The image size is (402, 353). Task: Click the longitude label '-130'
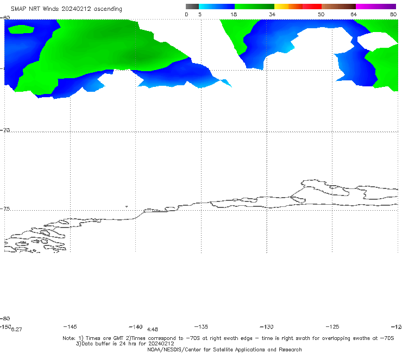[x=267, y=326]
